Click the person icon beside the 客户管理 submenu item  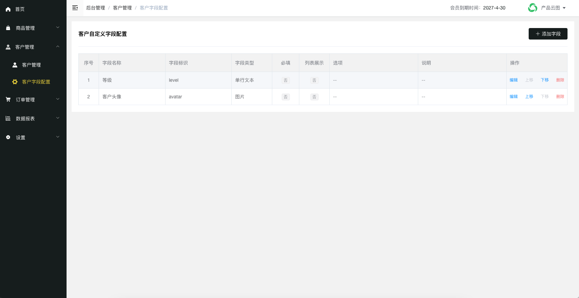(15, 65)
